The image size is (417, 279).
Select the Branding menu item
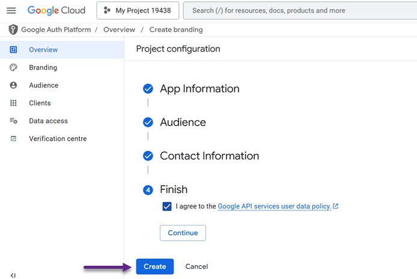(43, 68)
